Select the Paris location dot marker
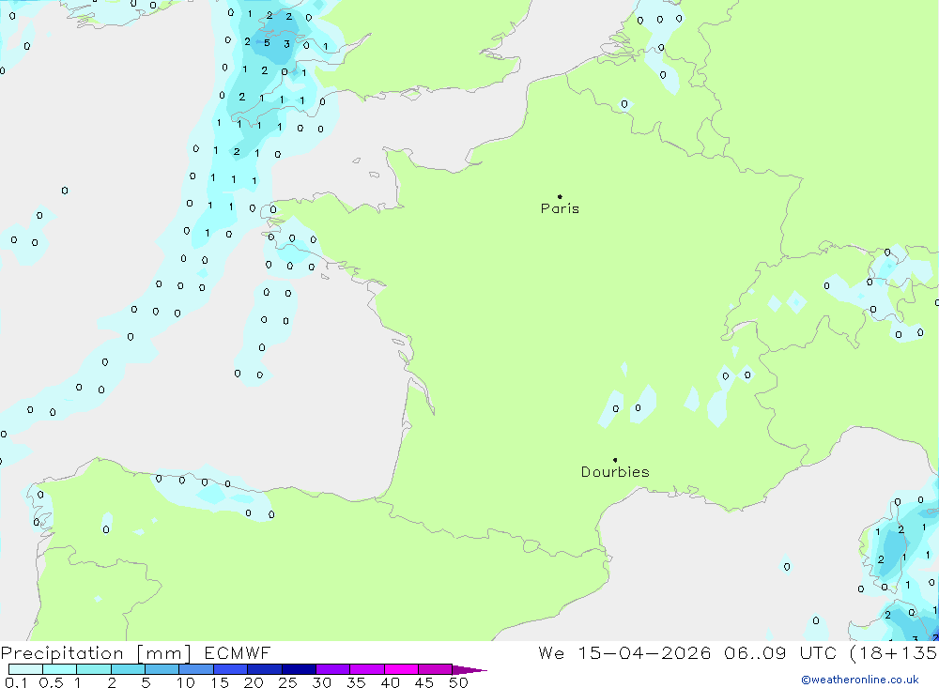This screenshot has width=939, height=688. [560, 196]
